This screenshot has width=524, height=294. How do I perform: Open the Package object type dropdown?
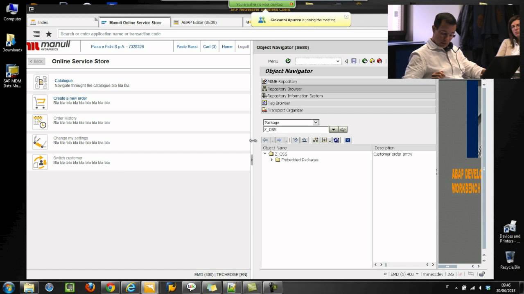(x=316, y=122)
